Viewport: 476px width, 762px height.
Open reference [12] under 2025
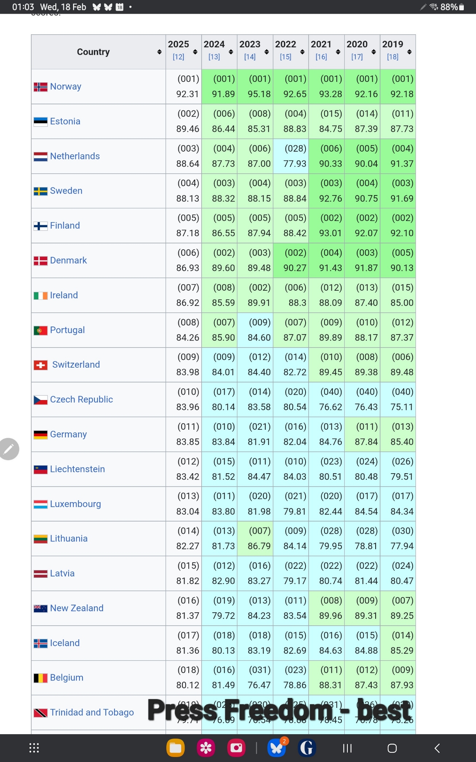coord(178,57)
